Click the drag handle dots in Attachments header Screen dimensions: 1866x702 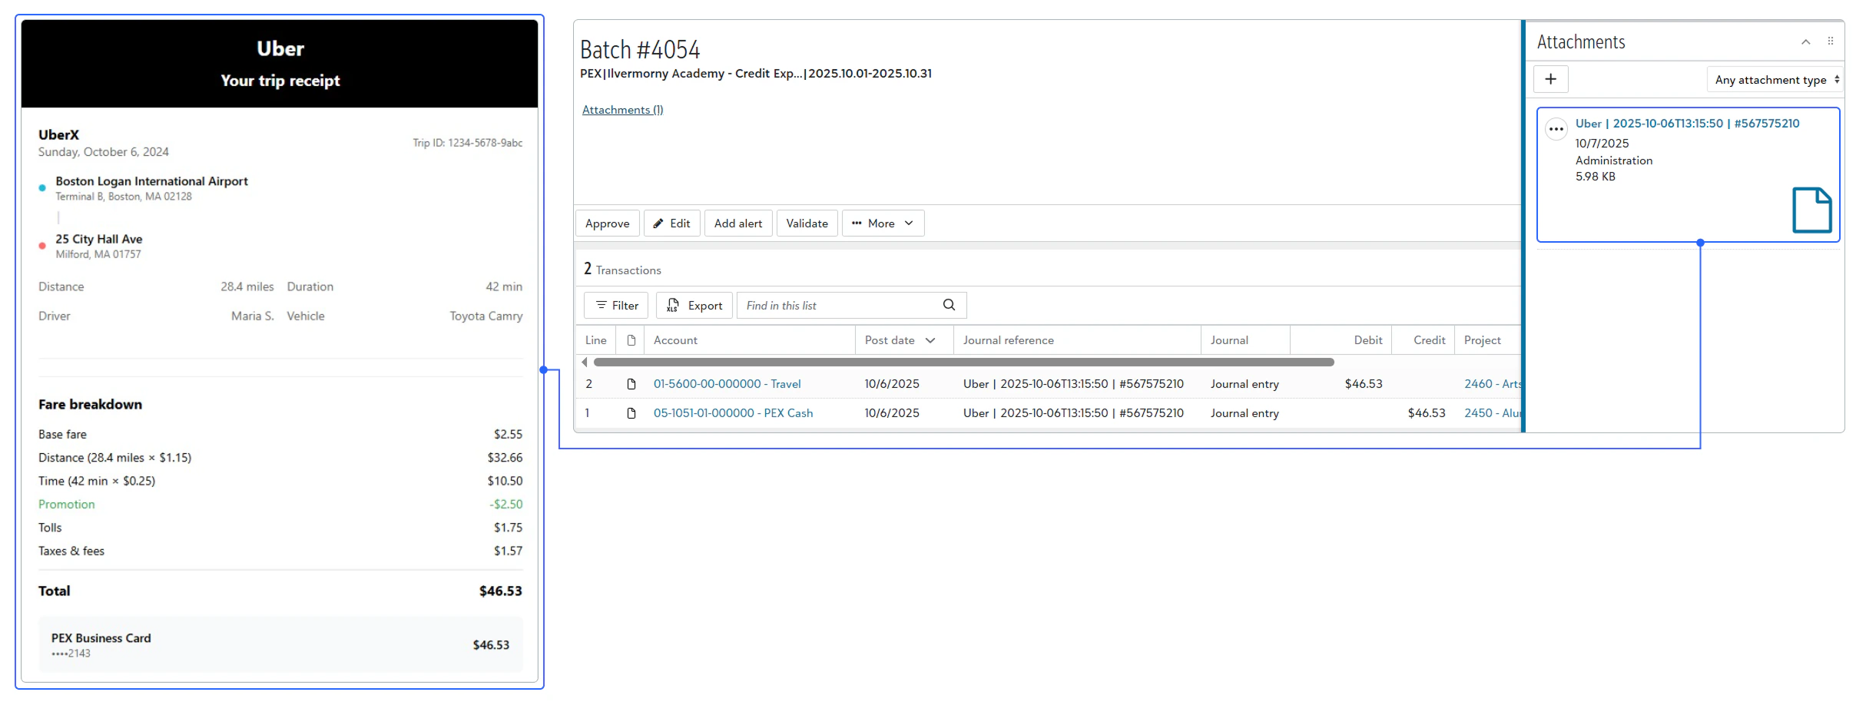point(1831,41)
